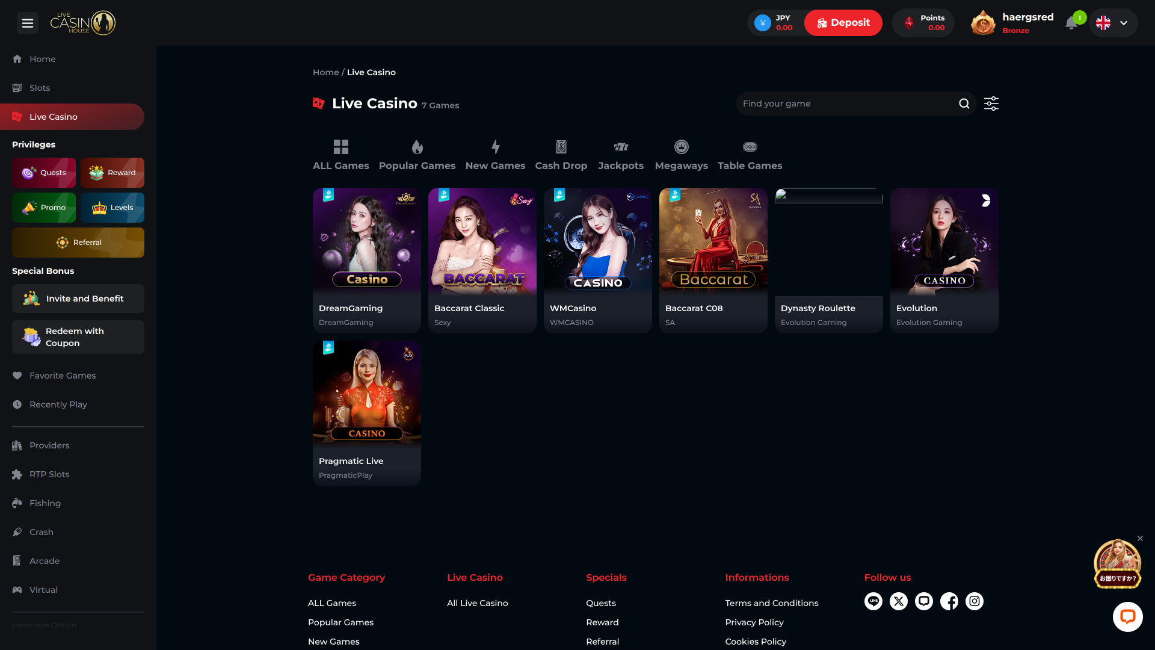Click the search magnifier icon
The height and width of the screenshot is (650, 1155).
point(964,103)
